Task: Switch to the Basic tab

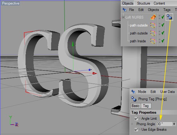Action: [x=136, y=106]
